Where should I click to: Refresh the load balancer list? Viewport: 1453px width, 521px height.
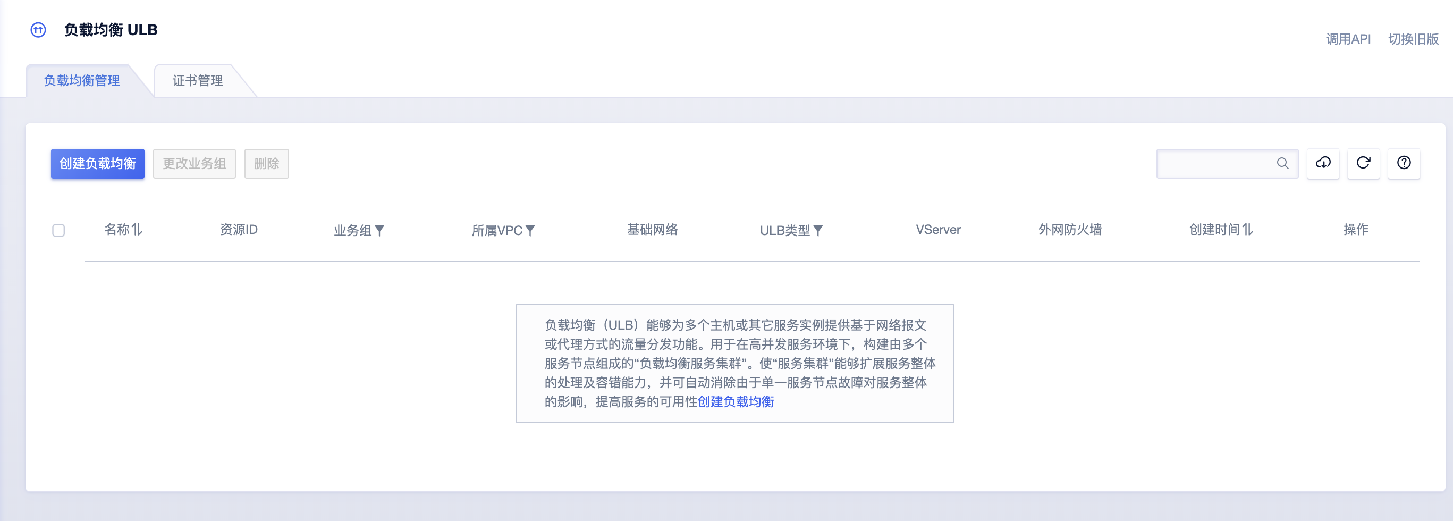pyautogui.click(x=1363, y=163)
